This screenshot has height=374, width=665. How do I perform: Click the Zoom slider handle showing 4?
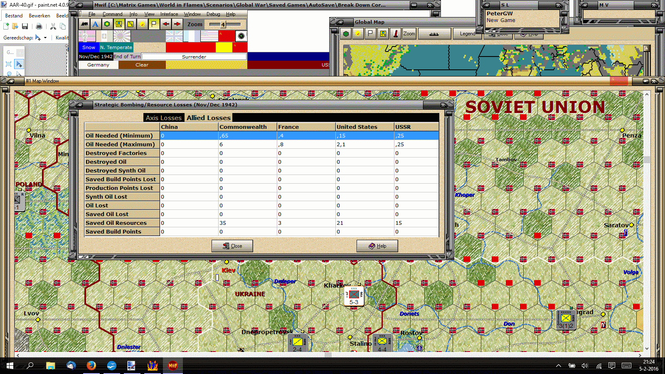tap(223, 25)
